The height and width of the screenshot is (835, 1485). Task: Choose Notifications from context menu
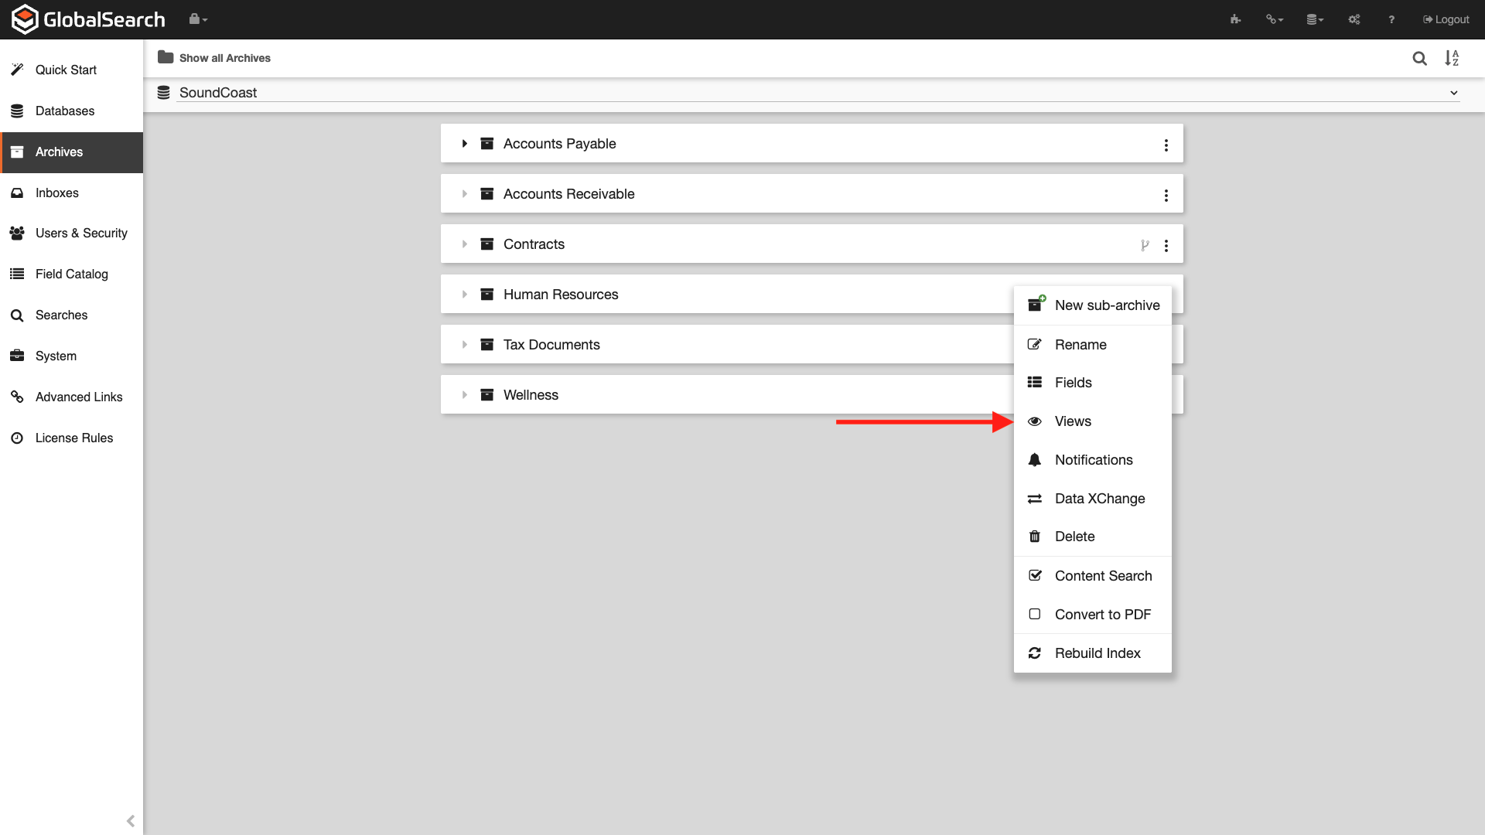click(x=1092, y=460)
